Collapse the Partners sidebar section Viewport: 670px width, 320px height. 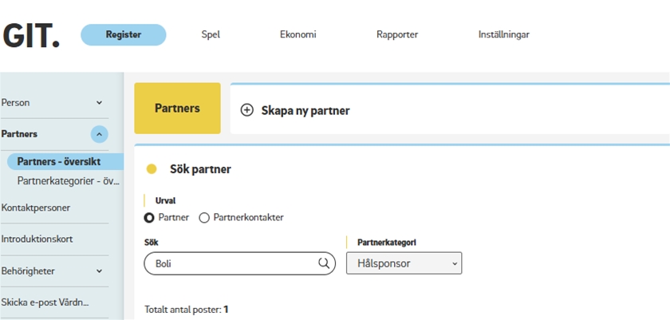pos(99,134)
